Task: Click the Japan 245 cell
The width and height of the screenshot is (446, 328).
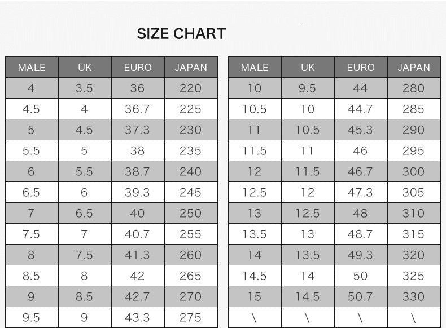Action: [x=191, y=192]
